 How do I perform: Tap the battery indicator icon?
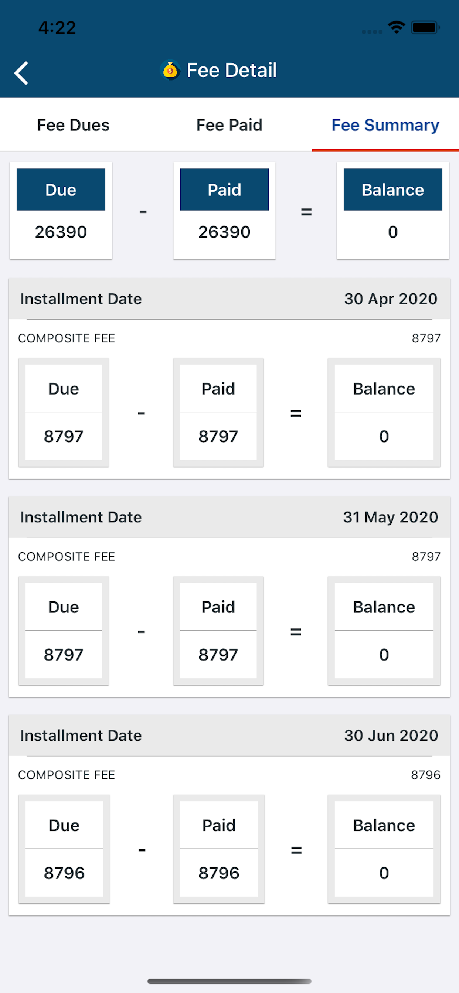coord(425,27)
